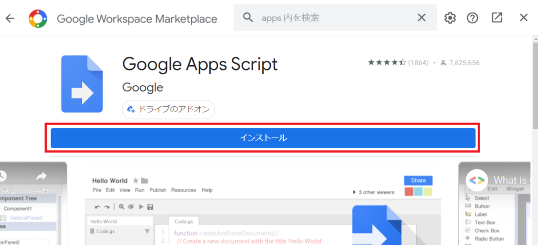Click the Google Apps Script app icon
This screenshot has width=538, height=245.
coord(81,84)
